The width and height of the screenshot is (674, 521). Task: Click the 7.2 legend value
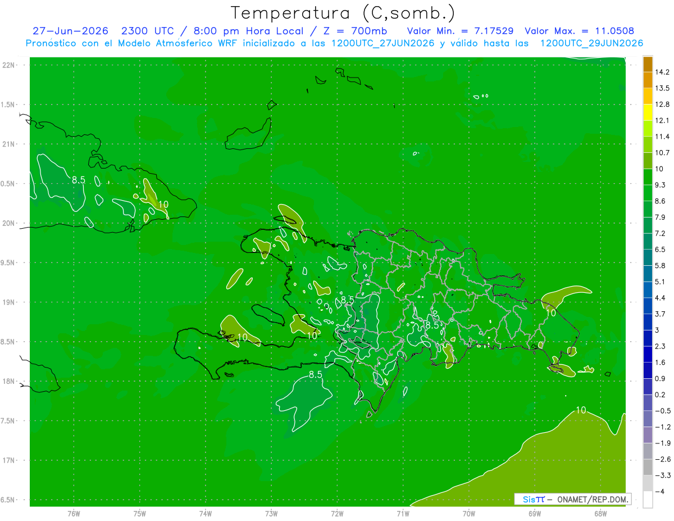tap(661, 233)
